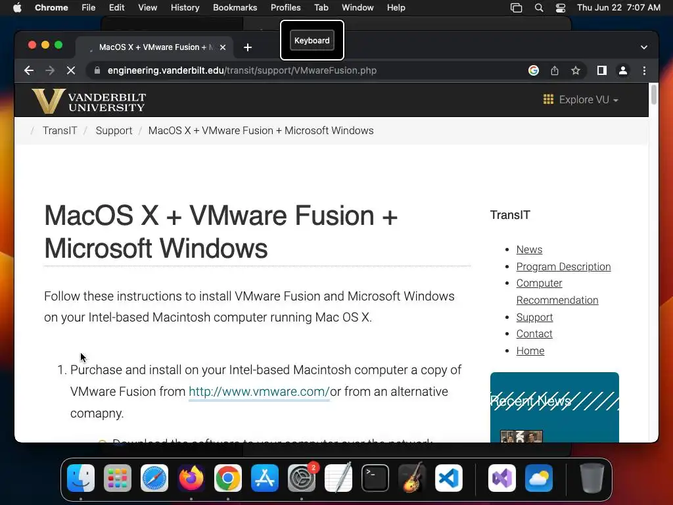
Task: Open Spotlight search in the menu bar
Action: [539, 7]
